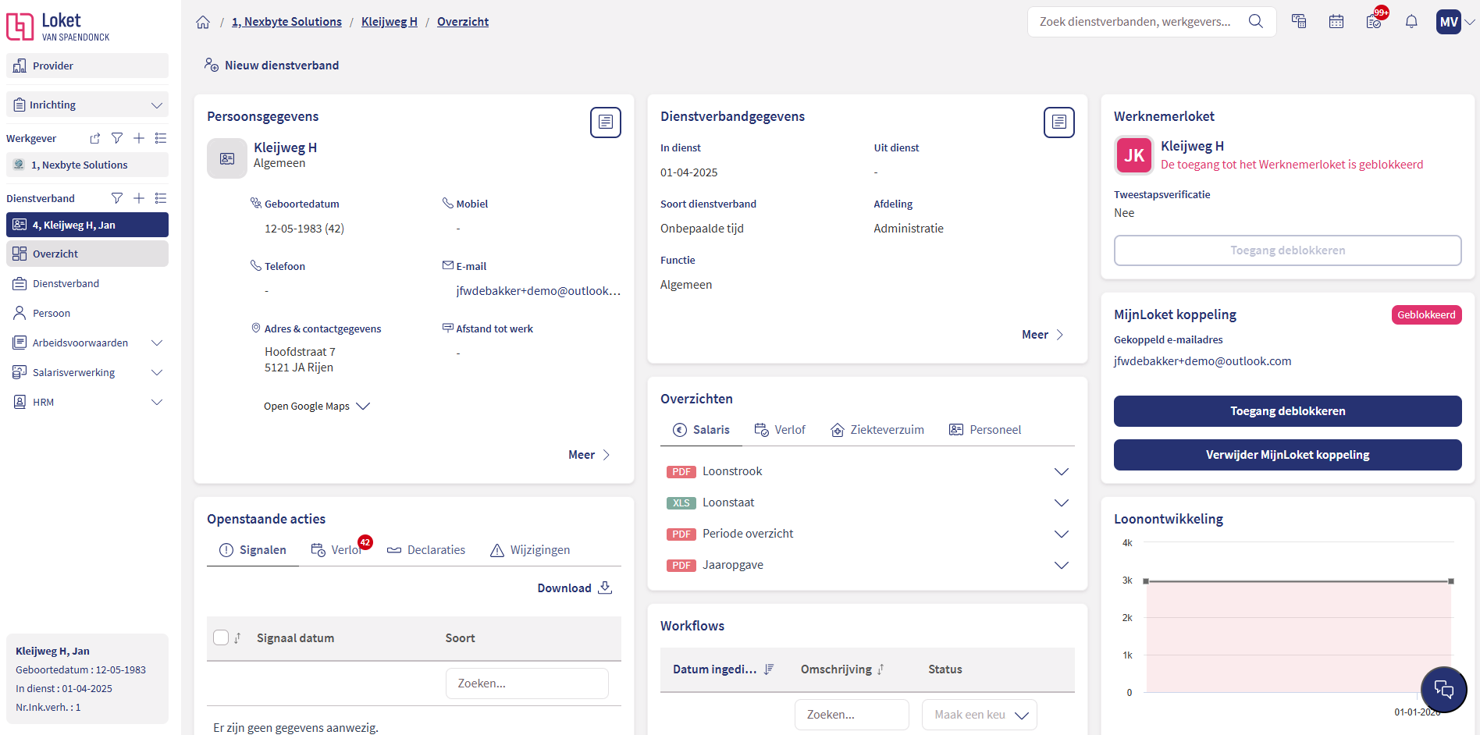Add a new Werkgever with plus icon
Screen dimensions: 1480x735
pyautogui.click(x=139, y=138)
